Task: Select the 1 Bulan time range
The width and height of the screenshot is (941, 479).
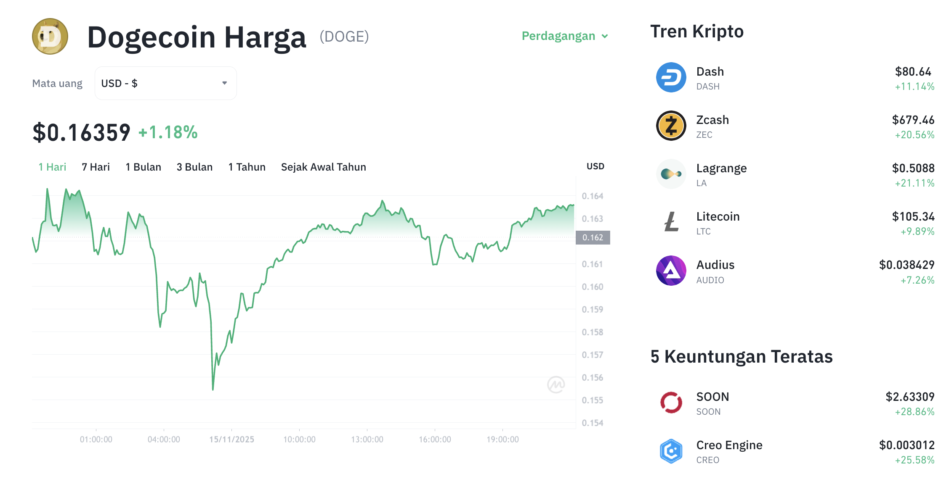Action: pos(143,167)
